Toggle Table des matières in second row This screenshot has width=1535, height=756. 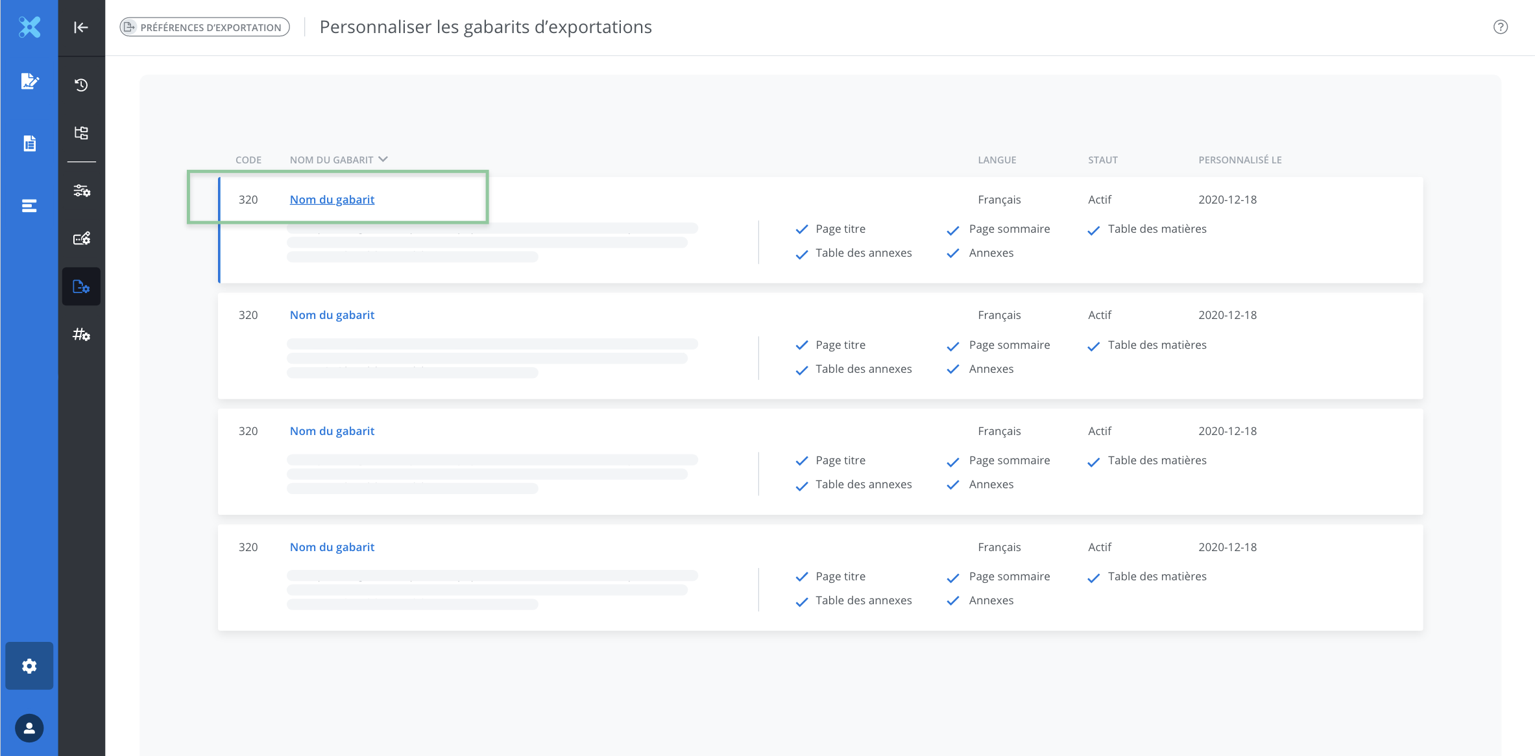point(1094,346)
